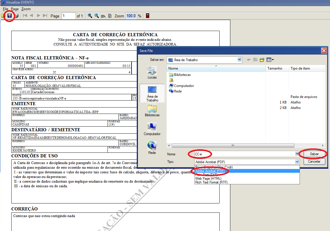Go to the next page arrow
Screen dimensions: 330x231
click(39, 16)
